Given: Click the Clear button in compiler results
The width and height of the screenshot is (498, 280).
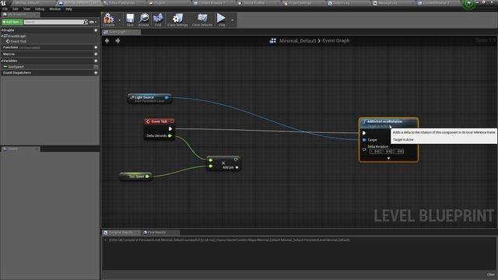Looking at the screenshot, I should click(490, 275).
